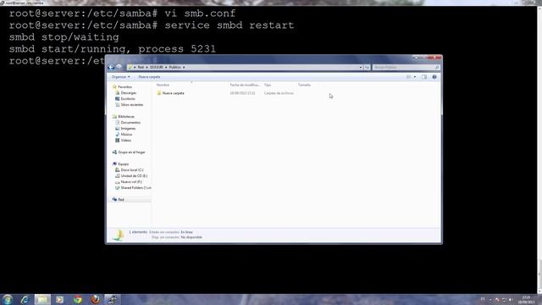Refresh the folder with the refresh icon
Image resolution: width=542 pixels, height=305 pixels.
point(367,67)
